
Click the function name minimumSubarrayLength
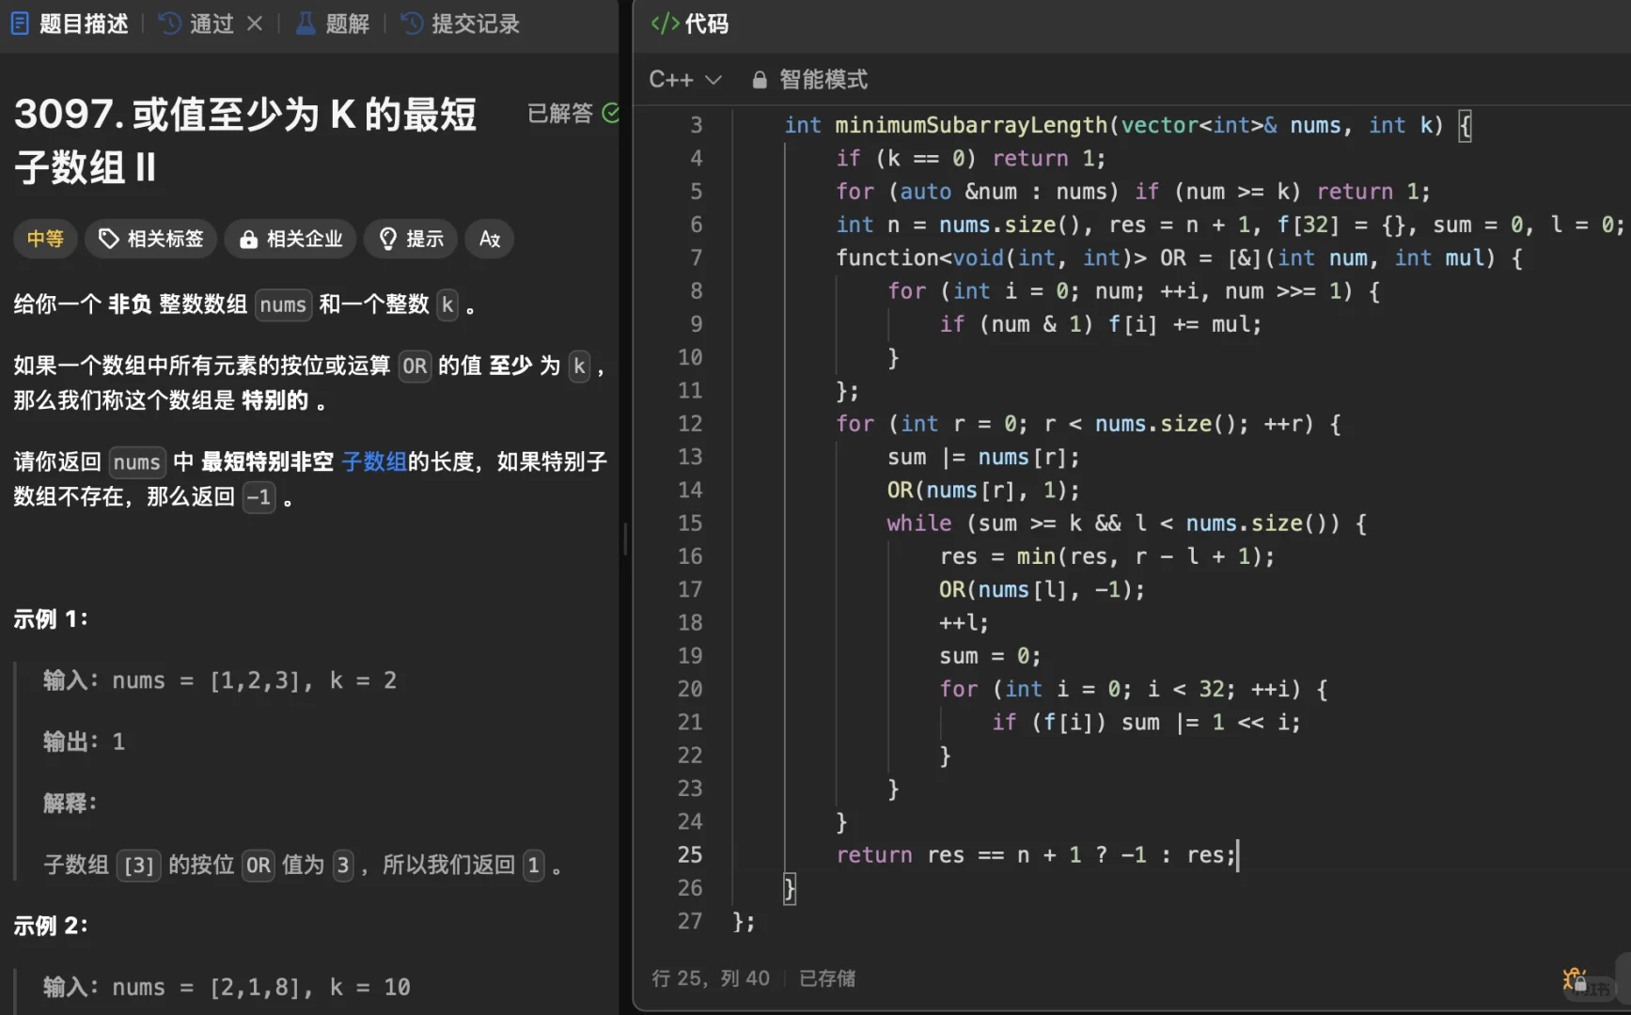tap(971, 125)
